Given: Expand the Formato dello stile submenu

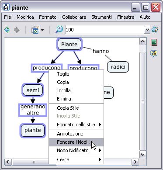Looking at the screenshot, I should (76, 125).
